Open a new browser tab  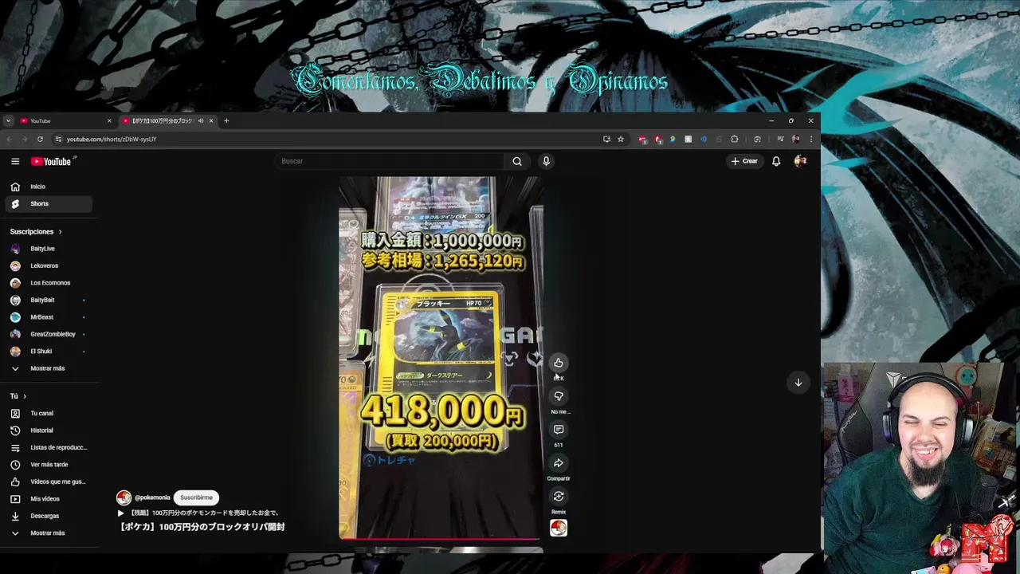click(x=226, y=121)
